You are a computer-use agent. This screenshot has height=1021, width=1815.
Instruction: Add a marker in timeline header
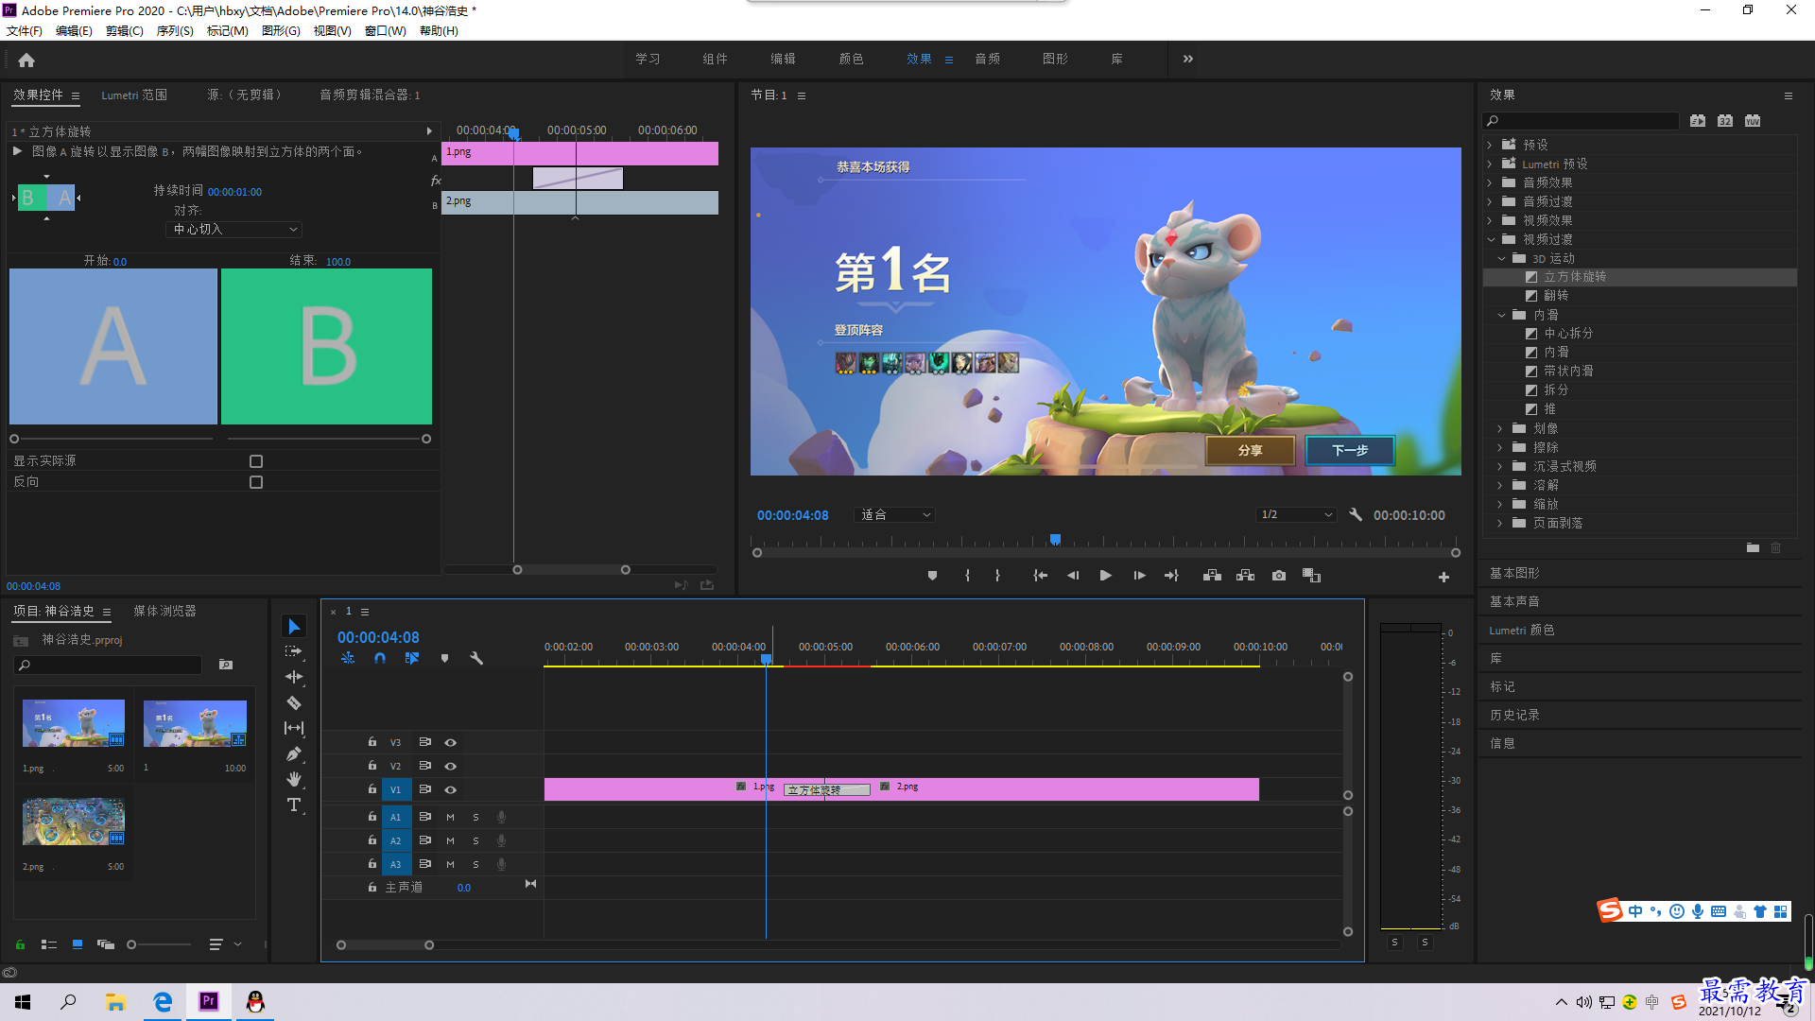444,658
